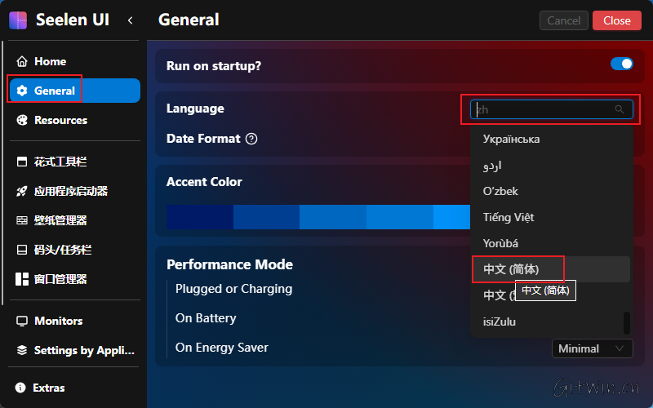Click the Plugged or Charging label
The image size is (653, 408).
point(233,289)
